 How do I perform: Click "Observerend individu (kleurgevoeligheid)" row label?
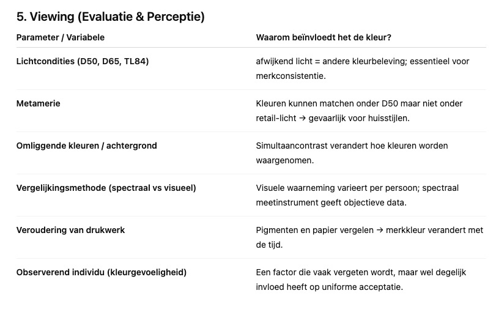101,272
